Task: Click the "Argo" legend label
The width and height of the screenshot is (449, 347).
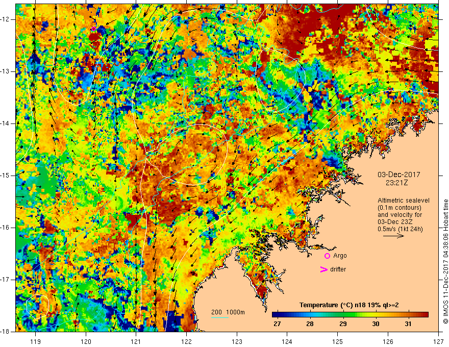Action: [340, 256]
